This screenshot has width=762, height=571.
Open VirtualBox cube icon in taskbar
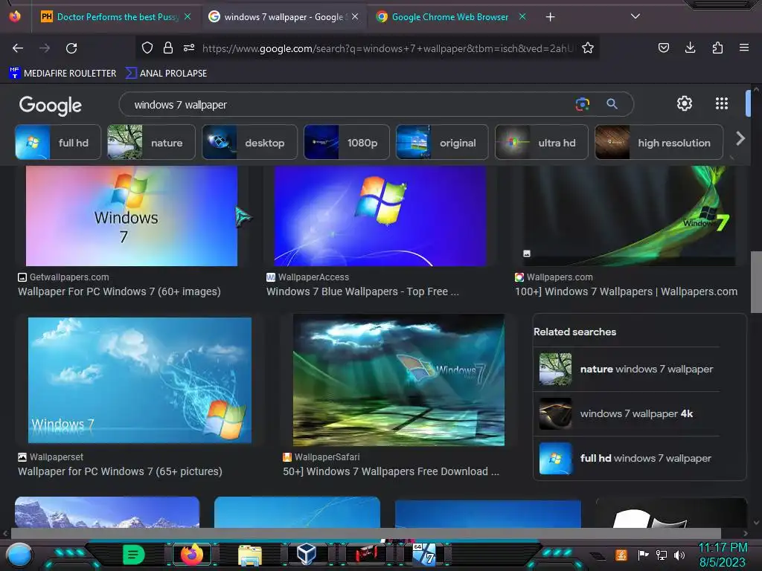pyautogui.click(x=307, y=554)
